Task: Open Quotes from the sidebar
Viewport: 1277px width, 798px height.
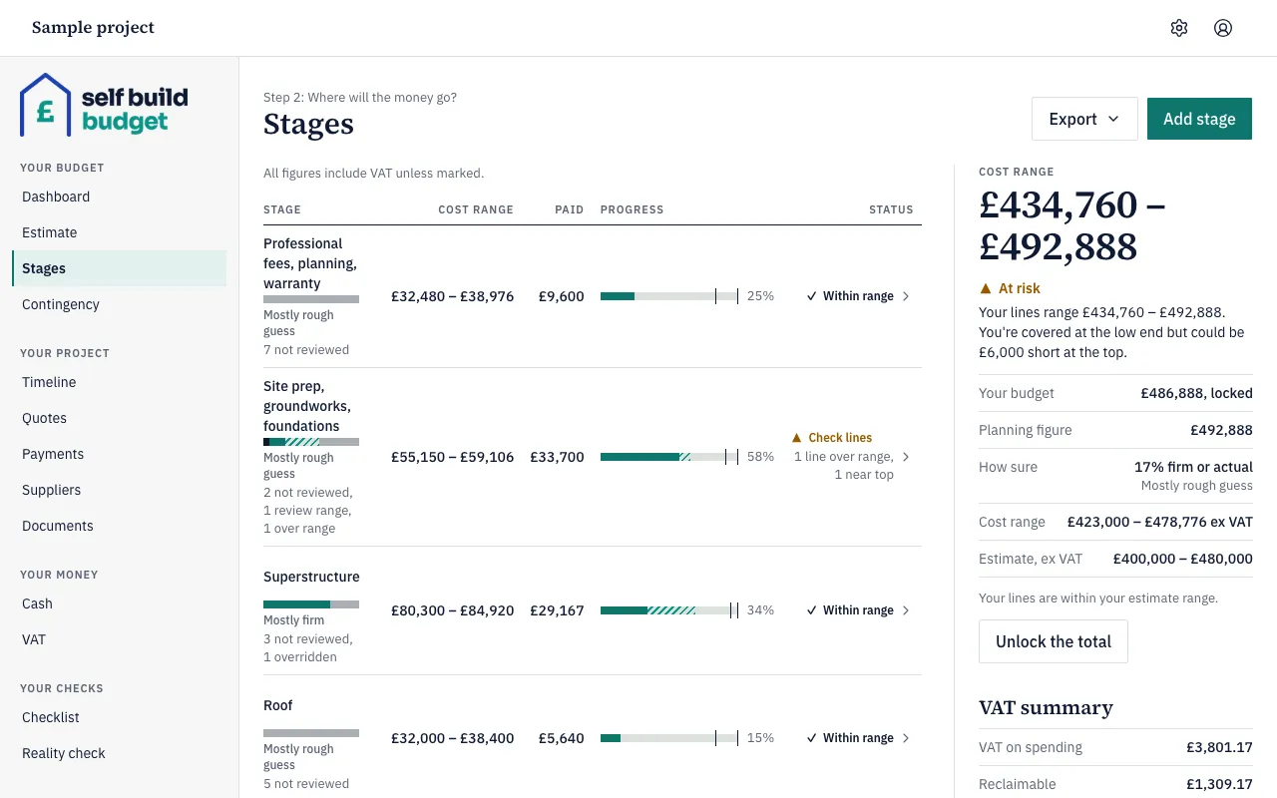Action: tap(119, 418)
